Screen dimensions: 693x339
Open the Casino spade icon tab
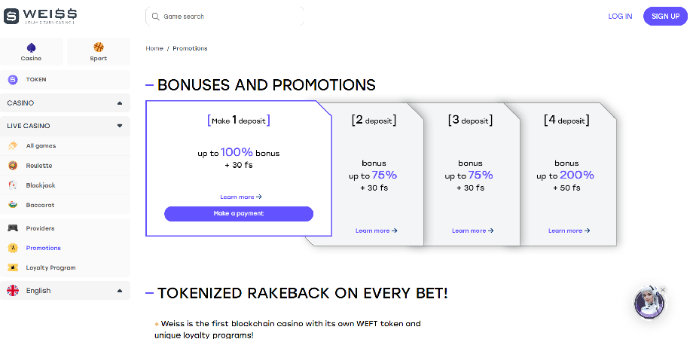click(x=31, y=47)
